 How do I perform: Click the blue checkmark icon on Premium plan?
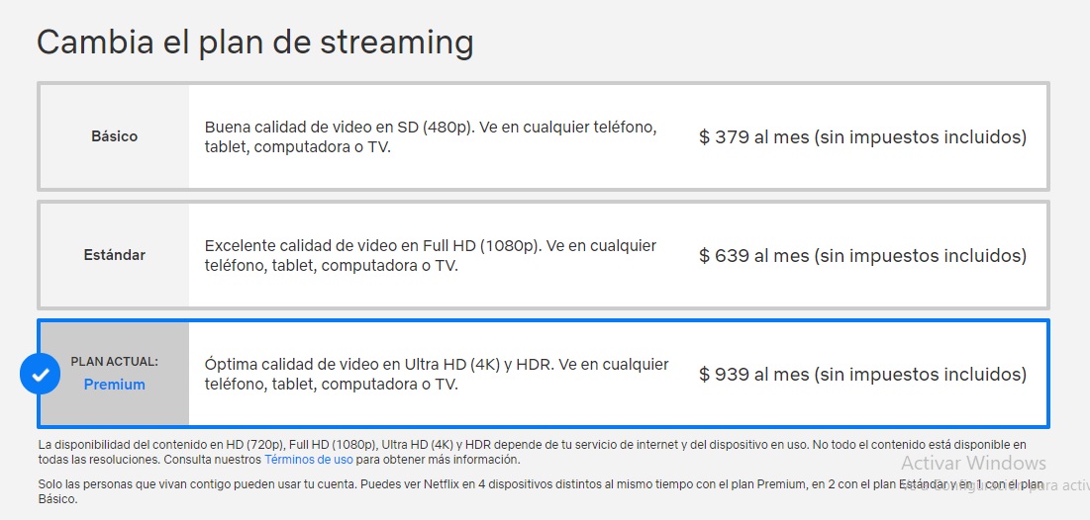click(x=41, y=375)
